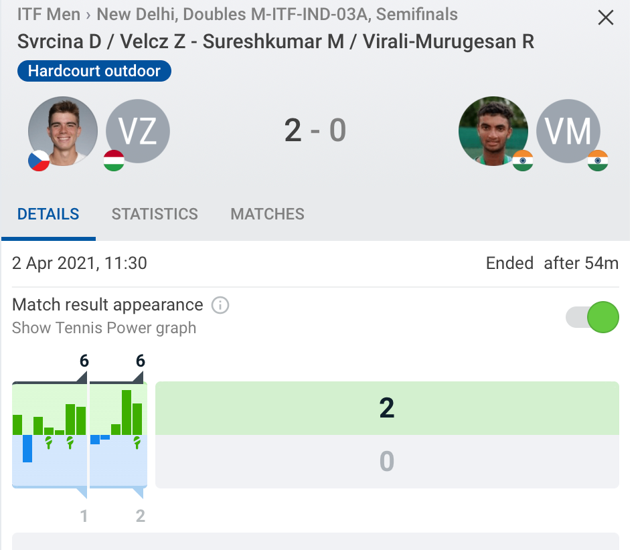Click break-point marker in set two
This screenshot has width=642, height=550.
coord(137,442)
